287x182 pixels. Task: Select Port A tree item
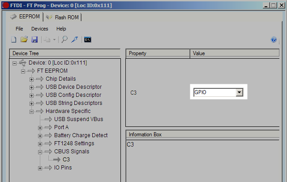(61, 127)
